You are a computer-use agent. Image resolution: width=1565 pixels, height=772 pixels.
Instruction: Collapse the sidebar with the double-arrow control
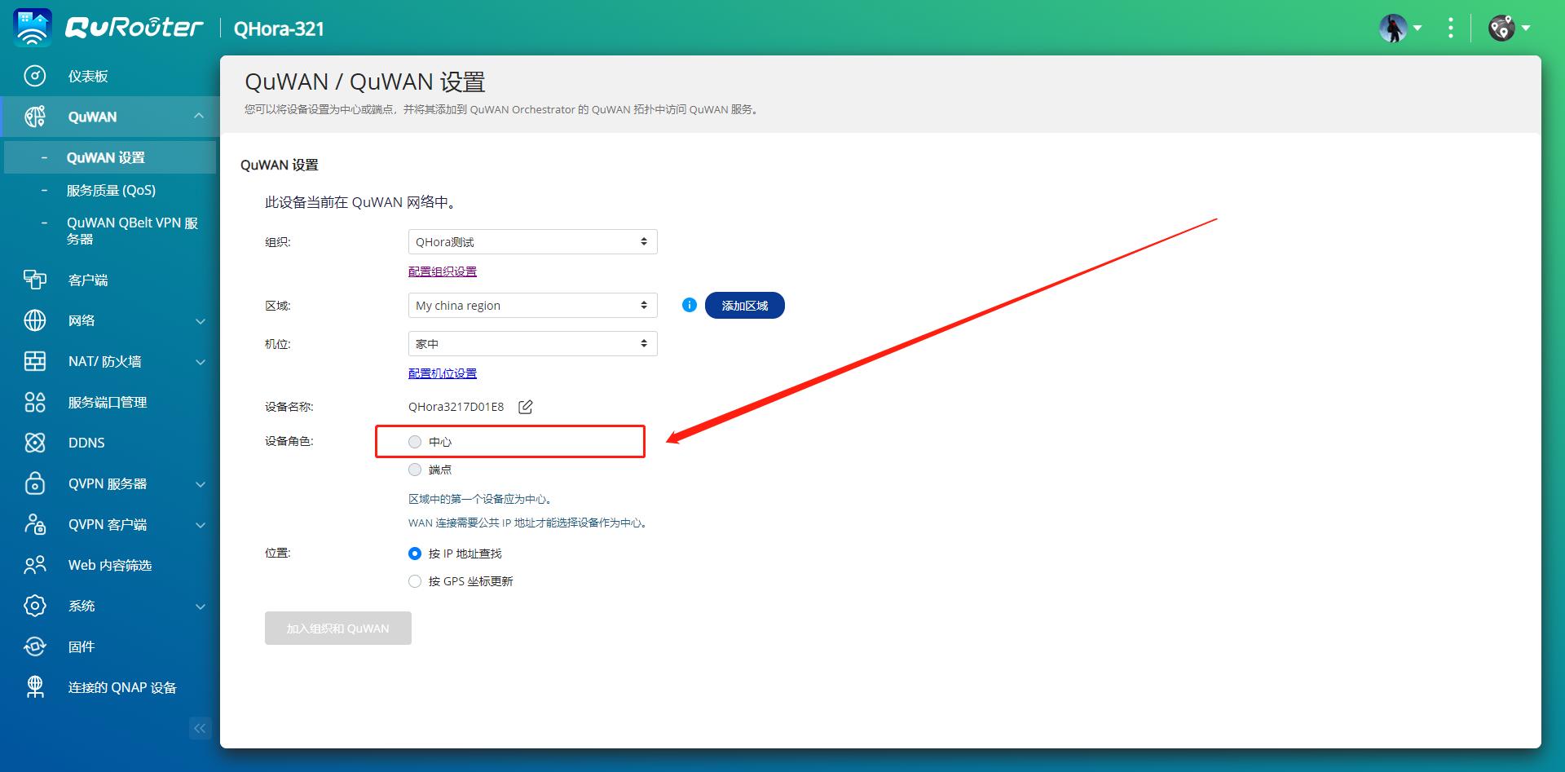[x=200, y=728]
